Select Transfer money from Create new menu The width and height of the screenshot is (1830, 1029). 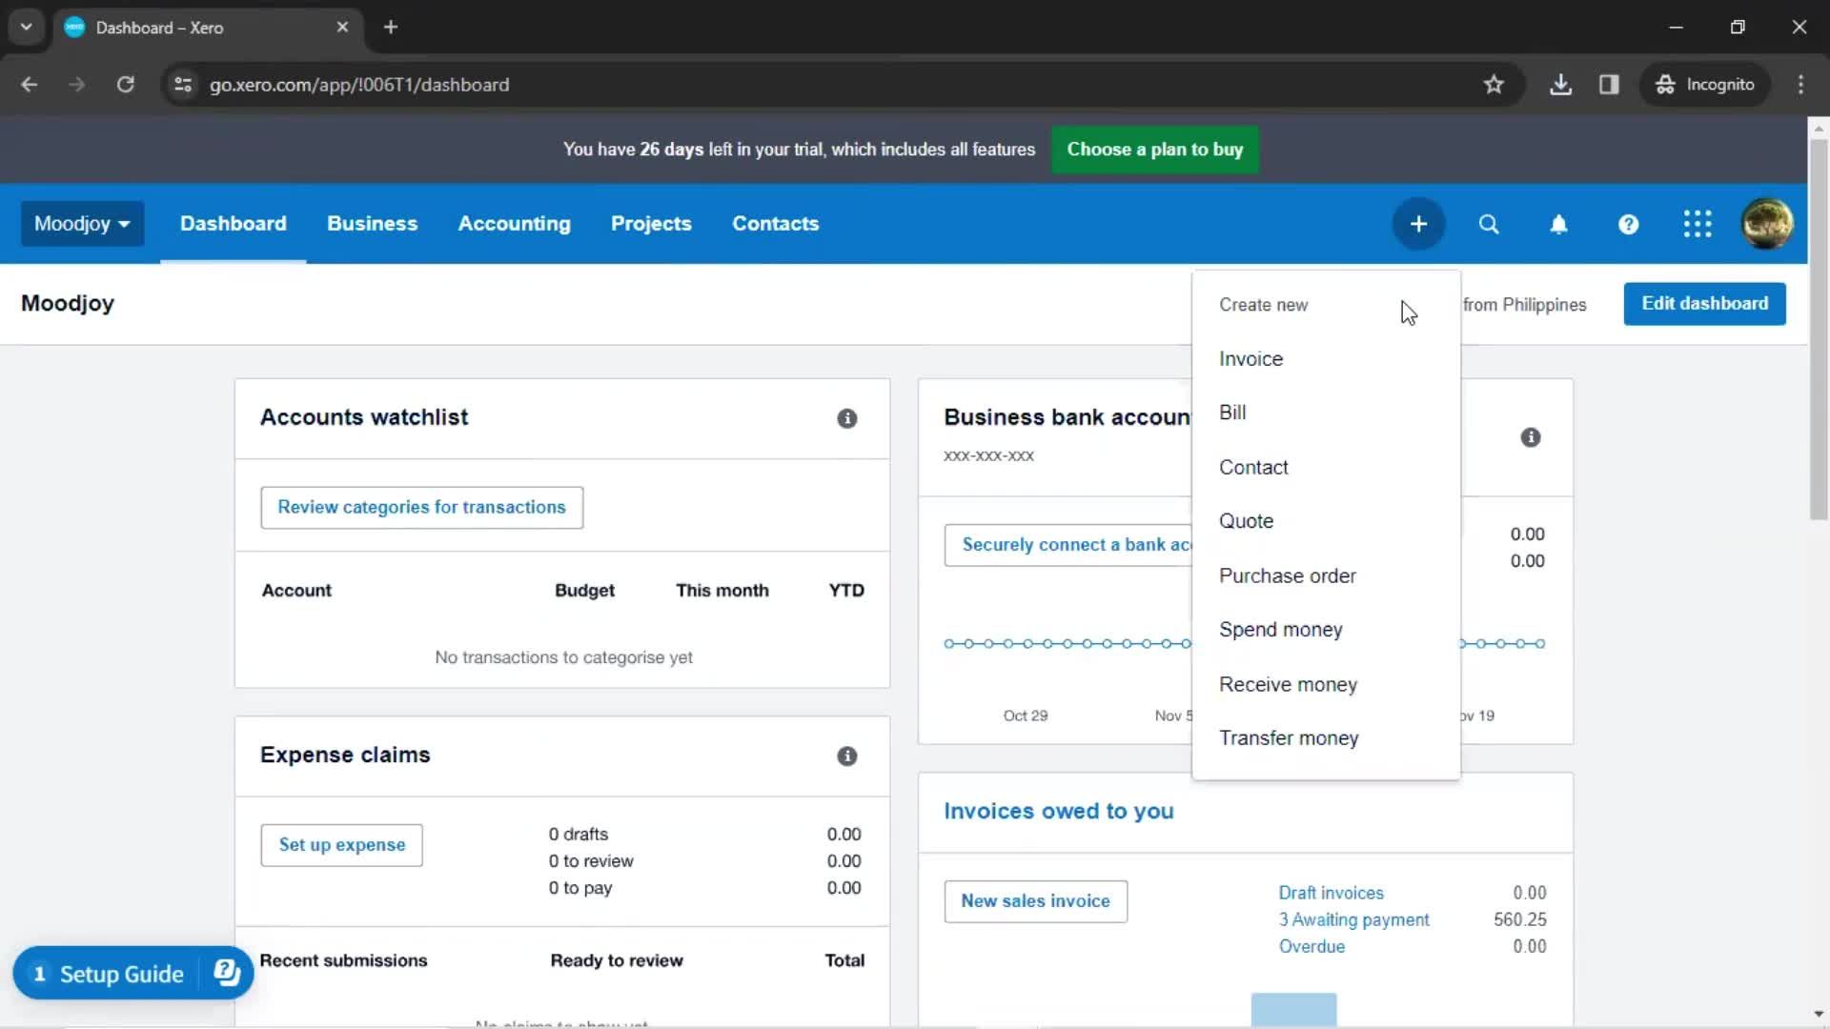coord(1326,738)
